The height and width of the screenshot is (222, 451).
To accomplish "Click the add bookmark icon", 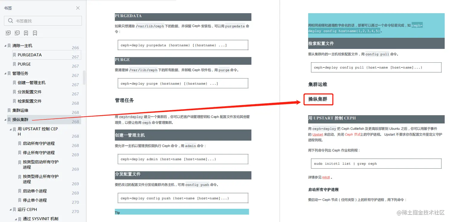I will pyautogui.click(x=26, y=33).
